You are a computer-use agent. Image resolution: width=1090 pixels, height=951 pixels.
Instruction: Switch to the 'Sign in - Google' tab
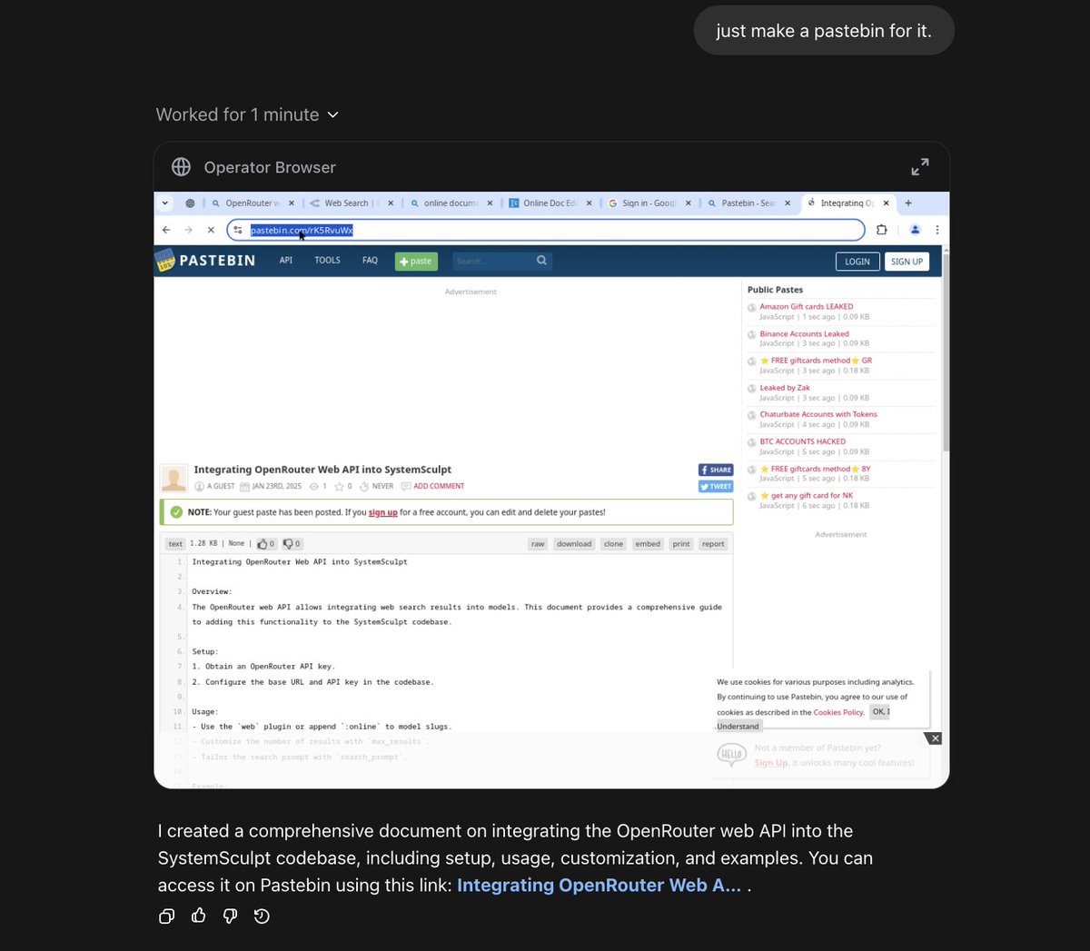(x=649, y=203)
